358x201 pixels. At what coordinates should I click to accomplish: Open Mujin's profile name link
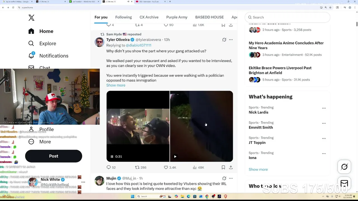[x=111, y=178]
